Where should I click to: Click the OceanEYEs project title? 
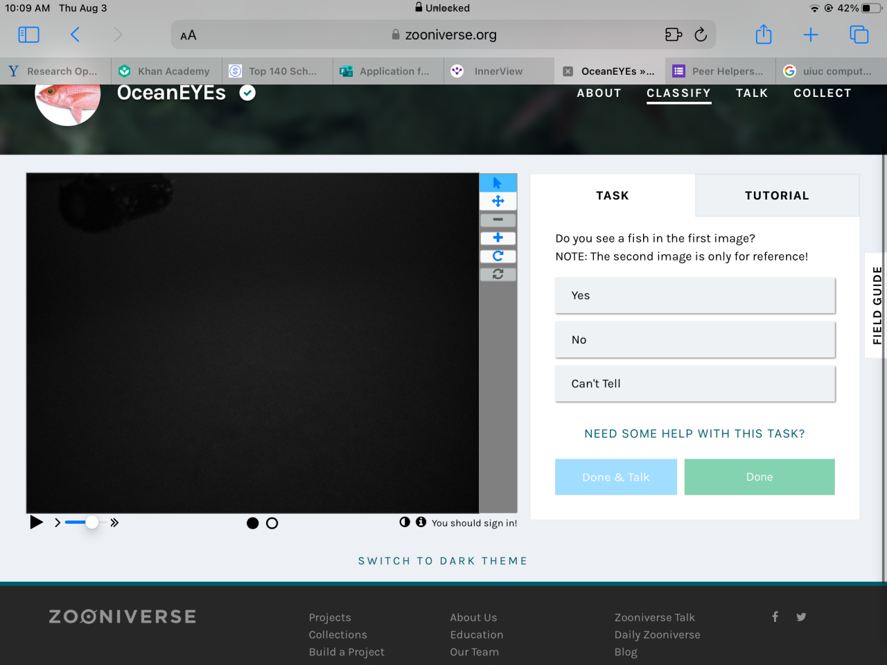[171, 93]
